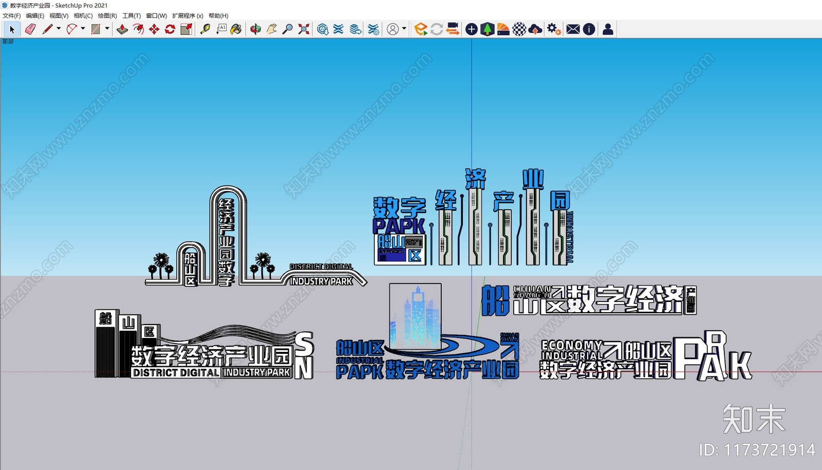Select the Offset tool
Viewport: 822px width, 470px height.
pos(138,29)
